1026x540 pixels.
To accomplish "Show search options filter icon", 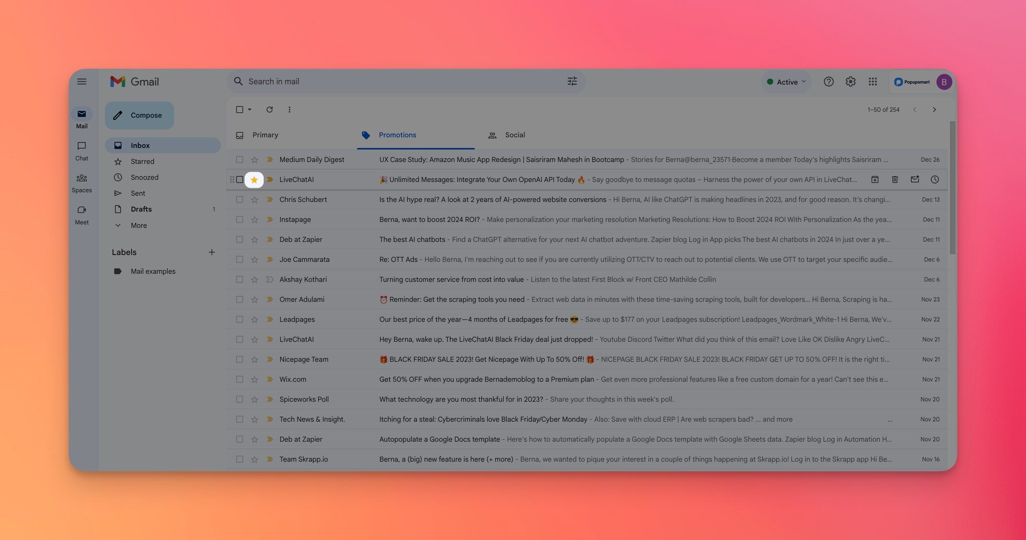I will (x=572, y=81).
